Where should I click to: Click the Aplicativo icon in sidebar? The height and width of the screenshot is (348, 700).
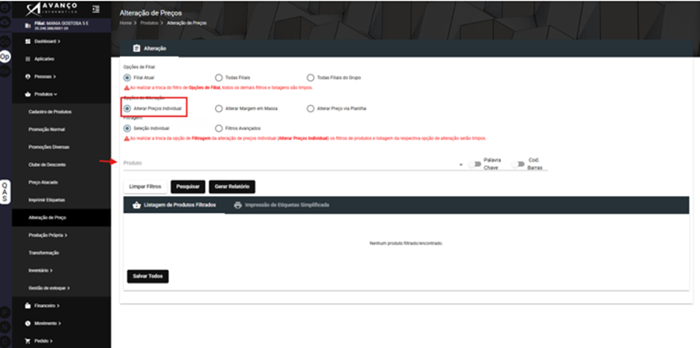[x=28, y=59]
